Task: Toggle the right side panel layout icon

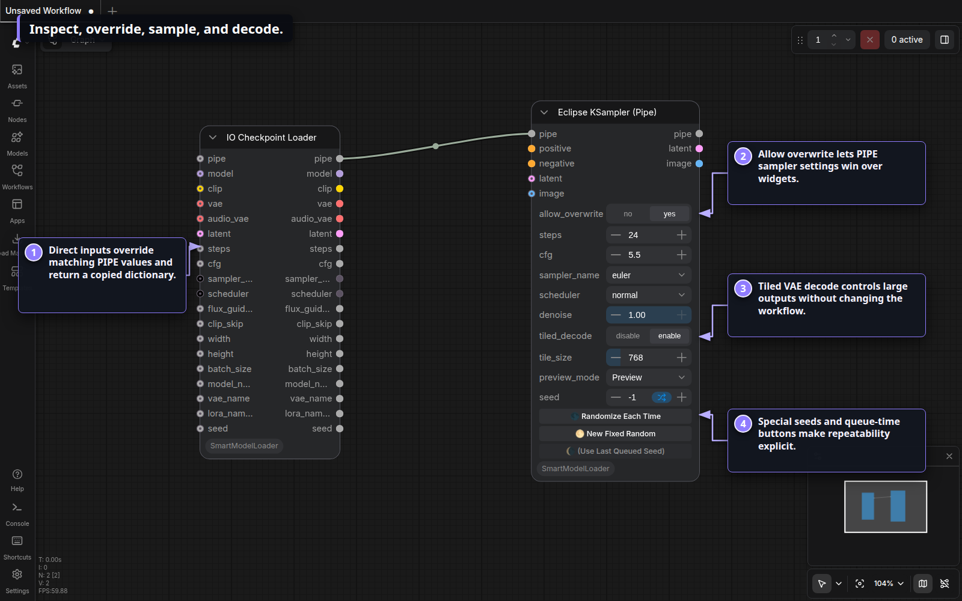Action: 945,40
